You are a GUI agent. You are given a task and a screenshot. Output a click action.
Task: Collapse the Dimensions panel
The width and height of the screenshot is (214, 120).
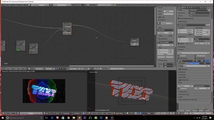coord(183,22)
